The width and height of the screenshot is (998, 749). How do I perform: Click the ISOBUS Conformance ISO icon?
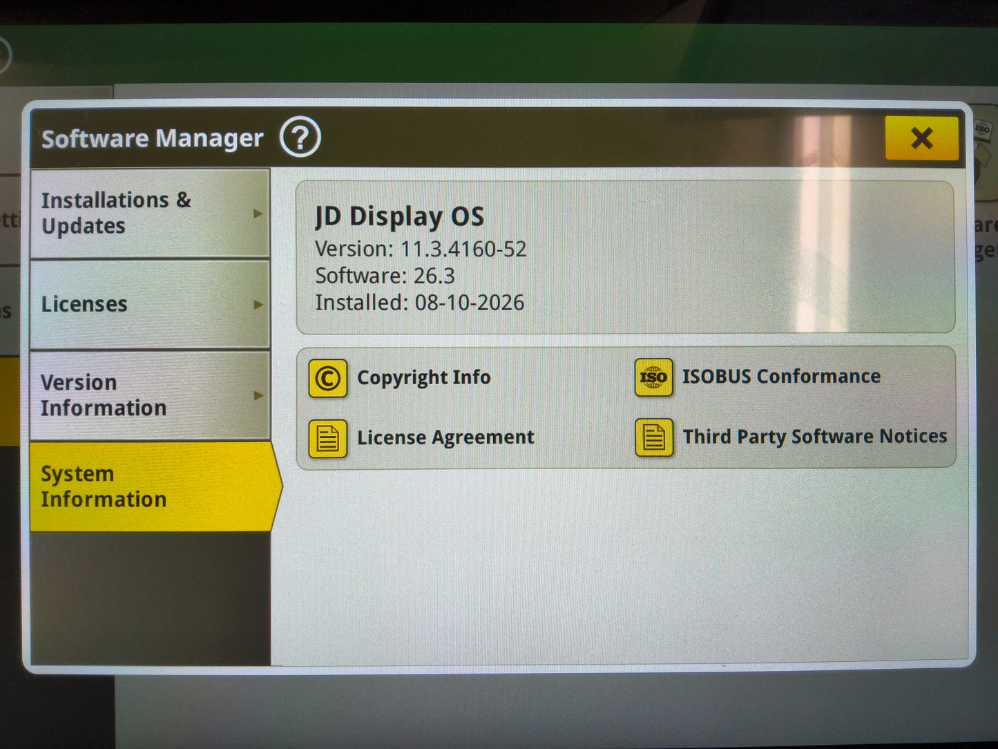pos(653,377)
